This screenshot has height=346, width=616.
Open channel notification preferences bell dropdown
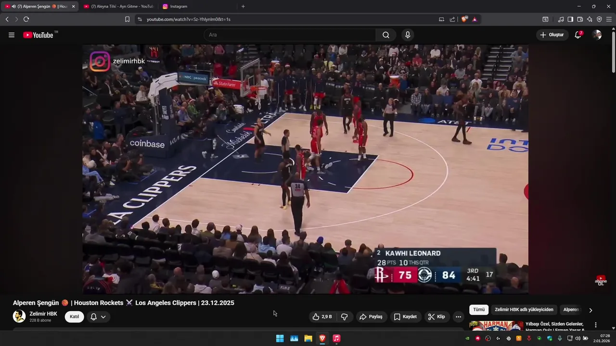point(98,317)
